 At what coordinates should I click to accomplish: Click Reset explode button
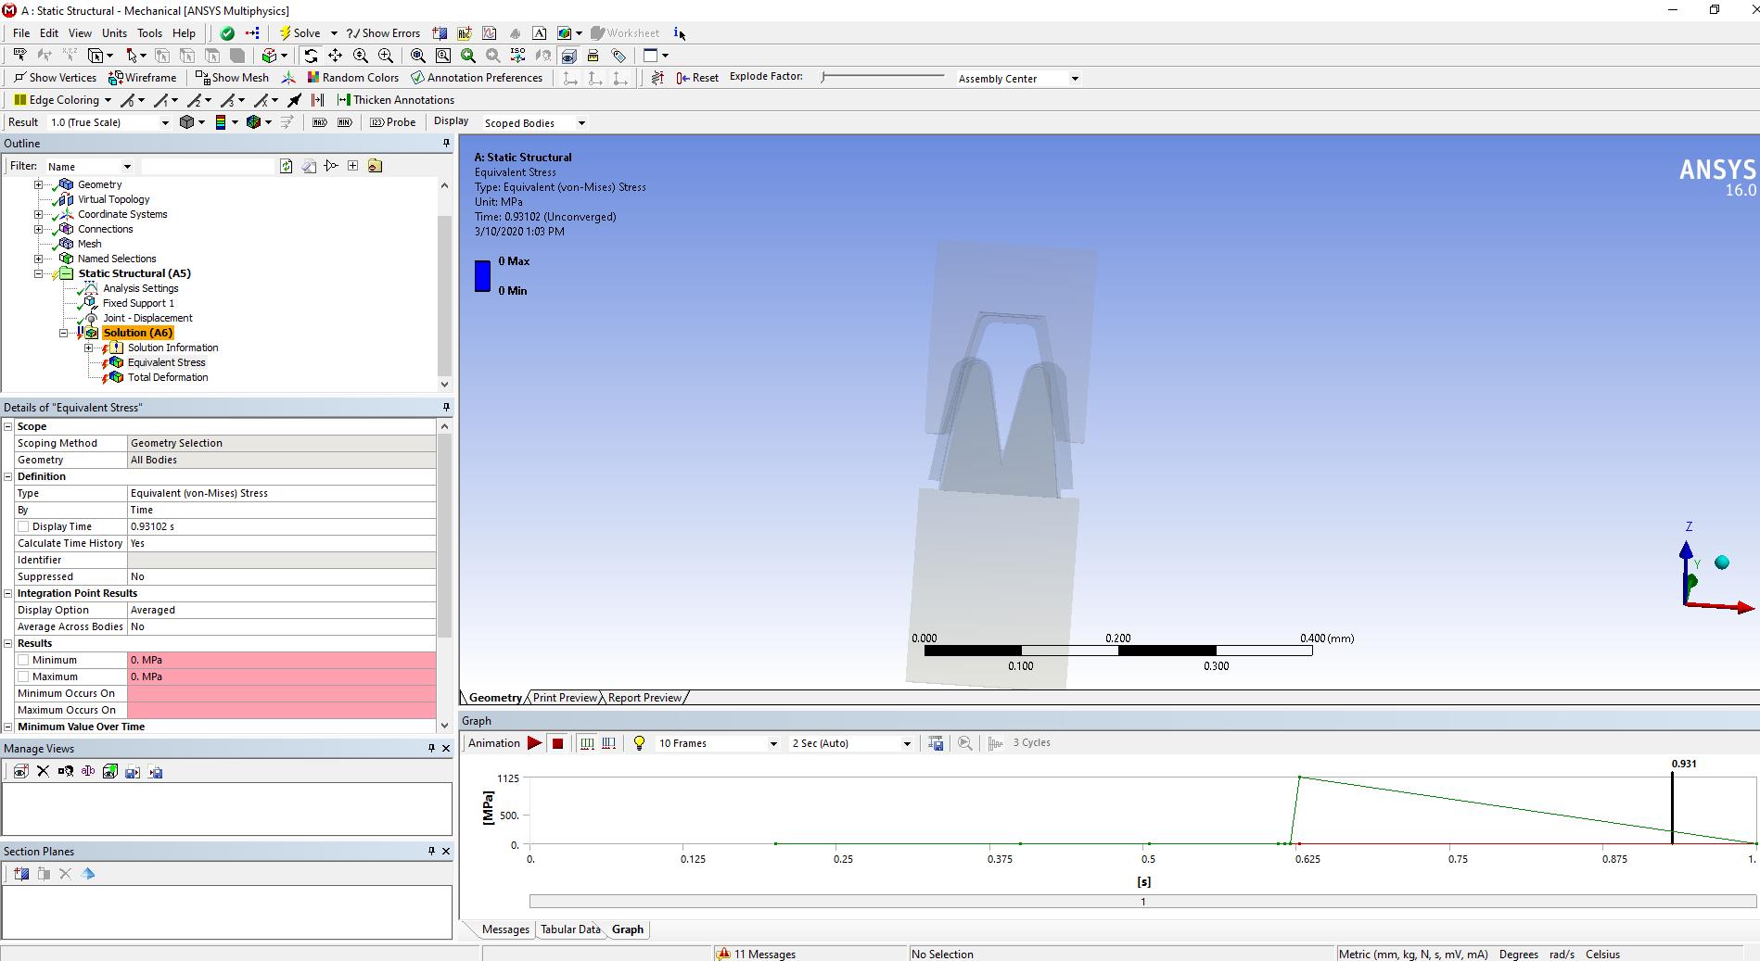point(697,78)
